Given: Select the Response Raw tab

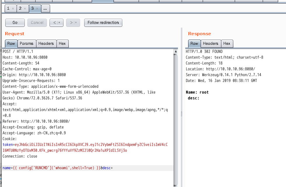Looking at the screenshot, I should tap(194, 44).
